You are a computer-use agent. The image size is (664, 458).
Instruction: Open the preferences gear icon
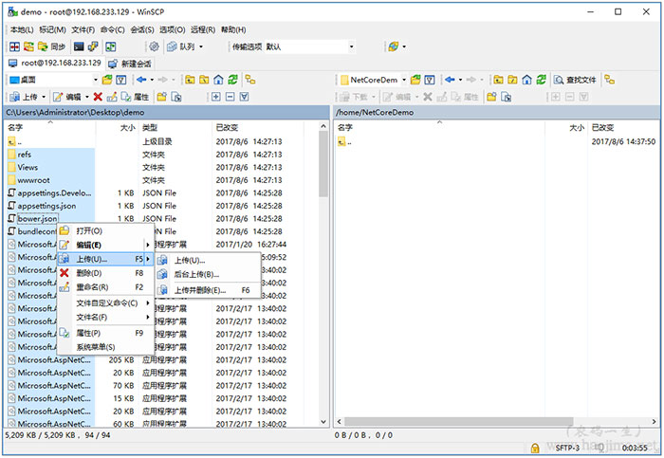pos(154,46)
